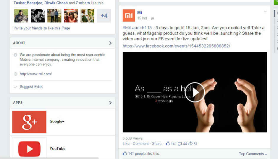278x159 pixels.
Task: Click the page description text in About
Action: tap(62, 60)
